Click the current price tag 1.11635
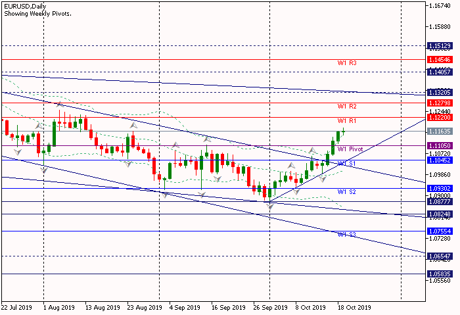Image resolution: width=460 pixels, height=315 pixels. click(x=438, y=132)
